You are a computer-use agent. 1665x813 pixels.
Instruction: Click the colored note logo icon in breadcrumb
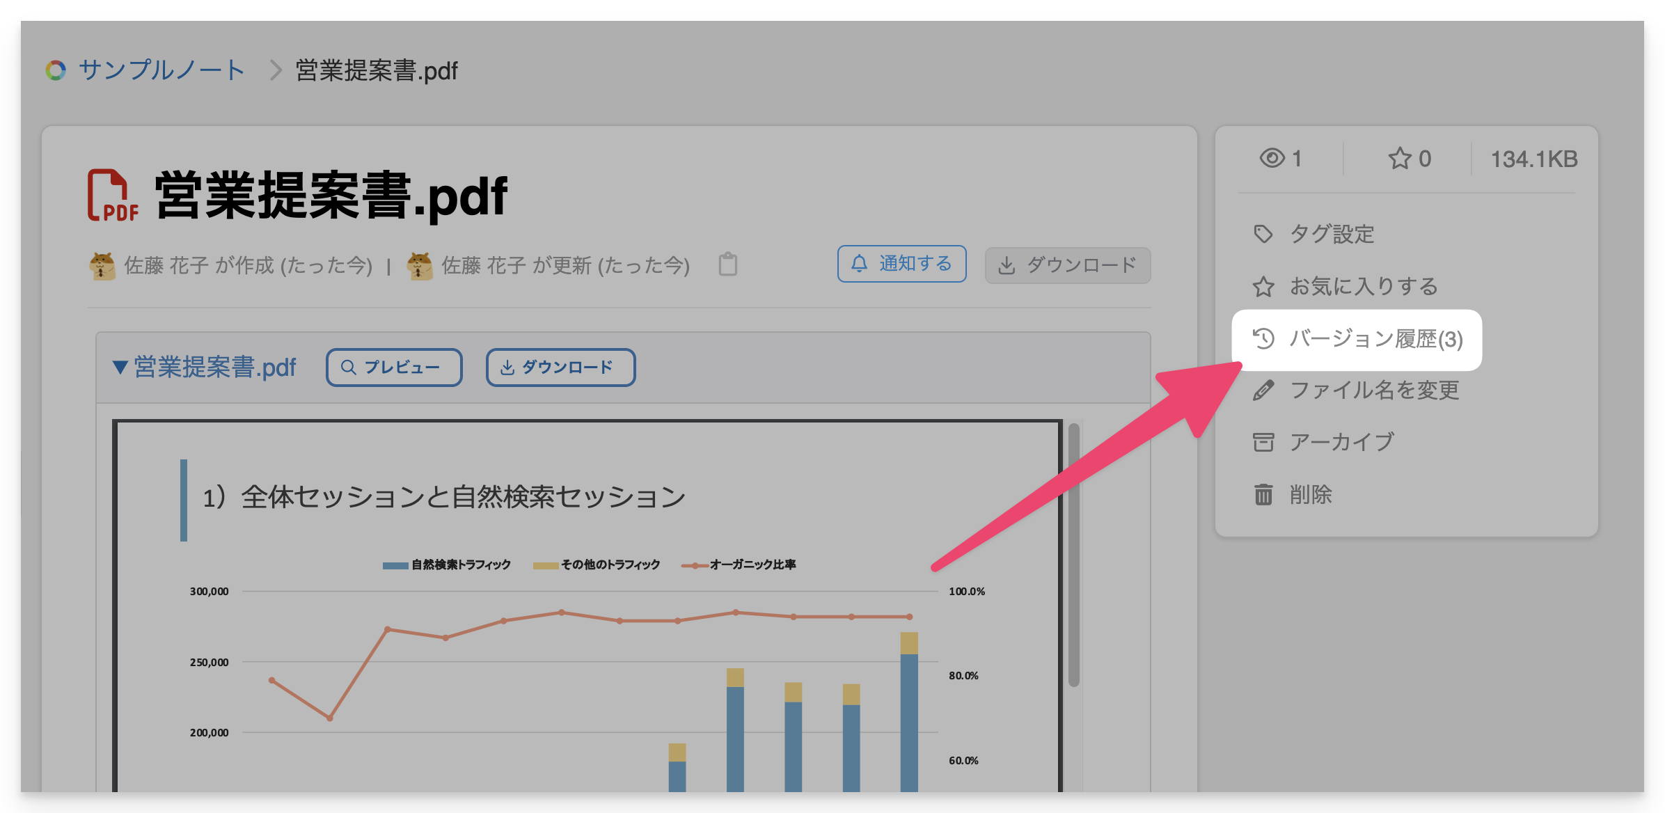(x=56, y=70)
